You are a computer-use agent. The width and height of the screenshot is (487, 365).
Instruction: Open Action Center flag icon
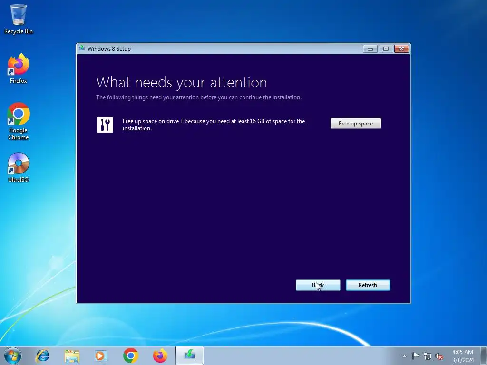pyautogui.click(x=416, y=355)
